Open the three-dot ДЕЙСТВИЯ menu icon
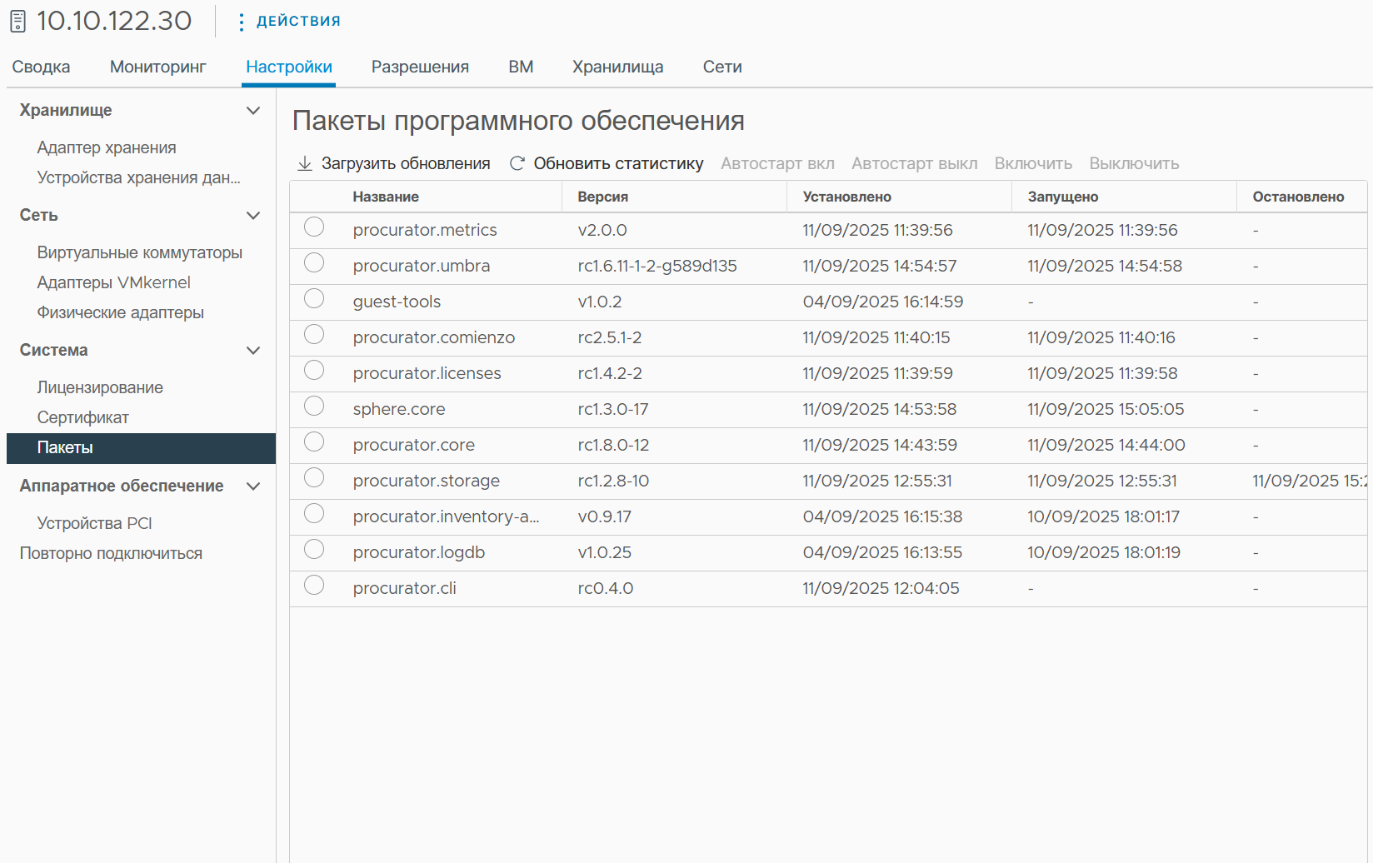Viewport: 1373px width, 863px height. point(241,22)
